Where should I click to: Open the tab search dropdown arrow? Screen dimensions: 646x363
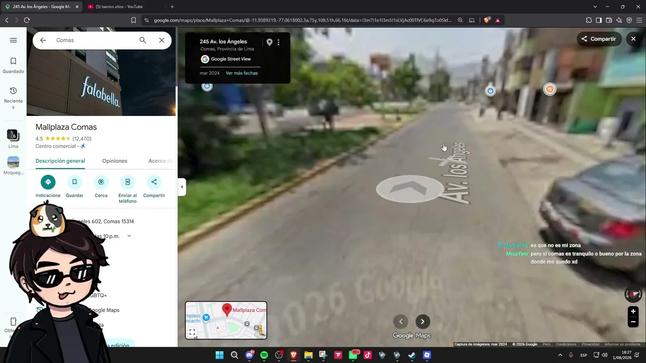click(595, 7)
